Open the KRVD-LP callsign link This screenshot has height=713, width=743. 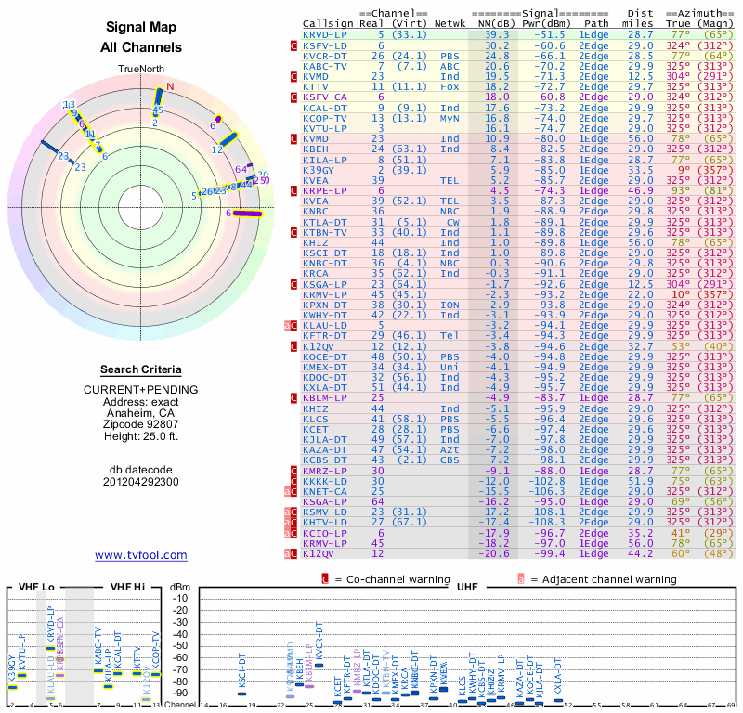325,34
